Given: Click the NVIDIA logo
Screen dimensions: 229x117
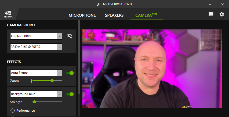Looking at the screenshot, I should [x=9, y=14].
